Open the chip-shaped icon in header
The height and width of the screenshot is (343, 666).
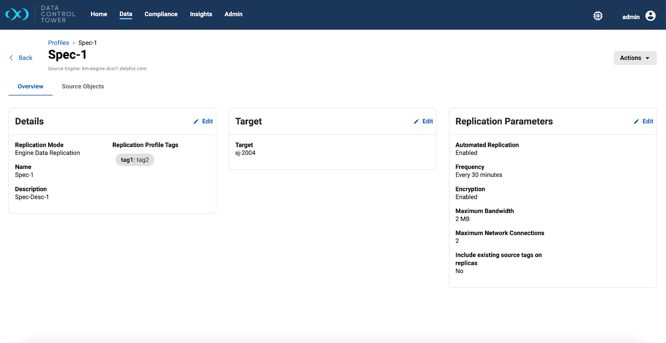pos(598,16)
